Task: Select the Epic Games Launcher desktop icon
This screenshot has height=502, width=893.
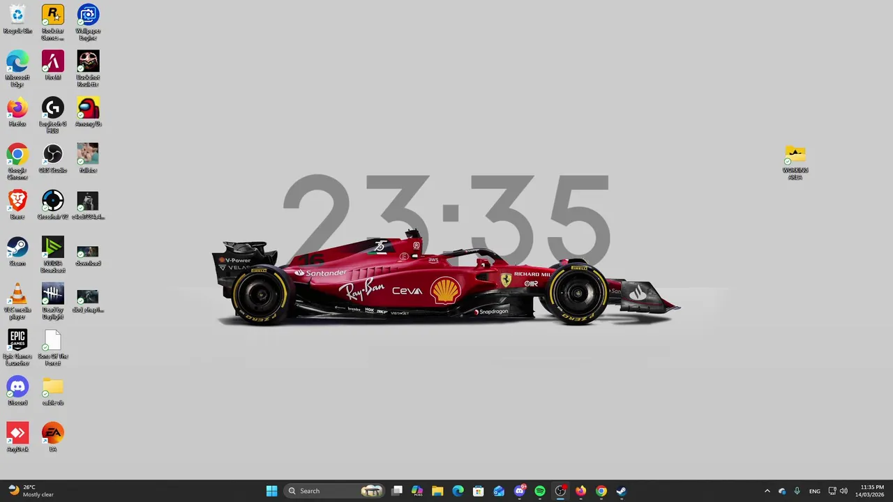Action: click(x=17, y=348)
